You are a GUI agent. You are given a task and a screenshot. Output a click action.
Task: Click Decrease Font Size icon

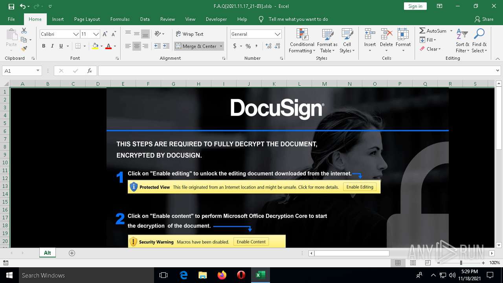pyautogui.click(x=113, y=34)
